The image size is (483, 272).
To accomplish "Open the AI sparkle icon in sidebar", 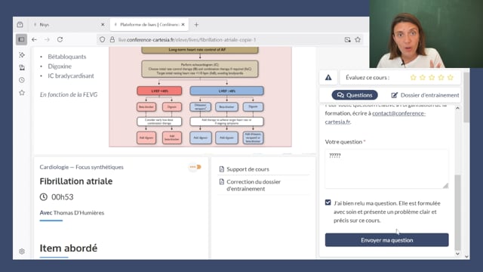I will point(22,55).
